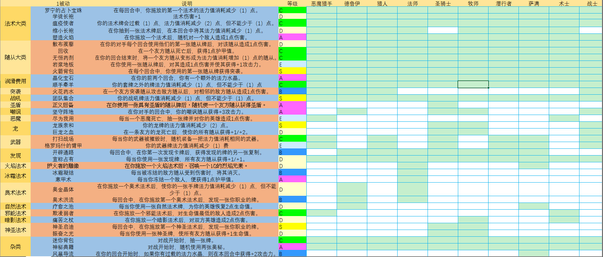Click the 说明 column header
This screenshot has width=603, height=257.
pos(187,4)
